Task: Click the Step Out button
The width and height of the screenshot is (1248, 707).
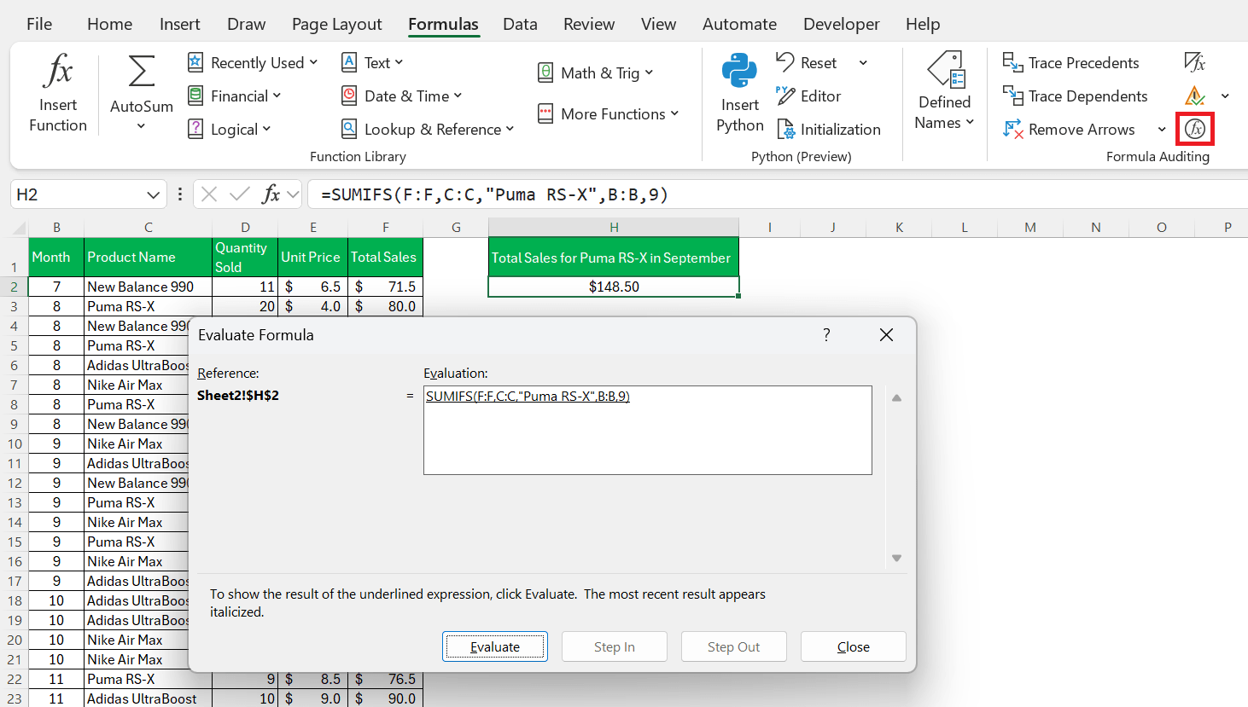Action: click(733, 646)
